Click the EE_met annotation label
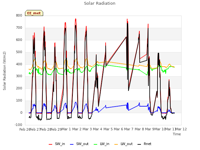200x150 pixels. pyautogui.click(x=34, y=13)
